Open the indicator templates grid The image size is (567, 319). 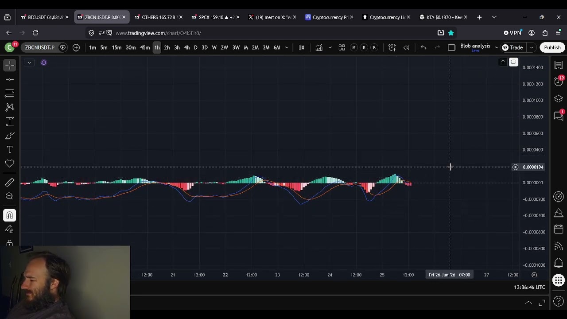[x=342, y=47]
